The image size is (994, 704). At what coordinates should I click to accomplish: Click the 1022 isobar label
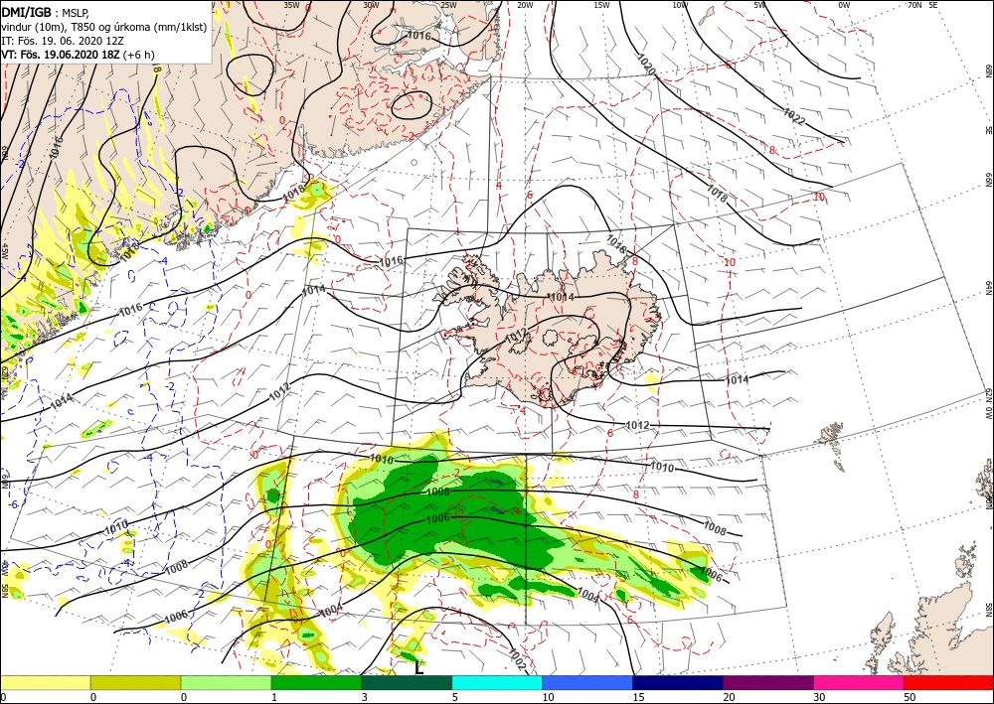(x=793, y=116)
